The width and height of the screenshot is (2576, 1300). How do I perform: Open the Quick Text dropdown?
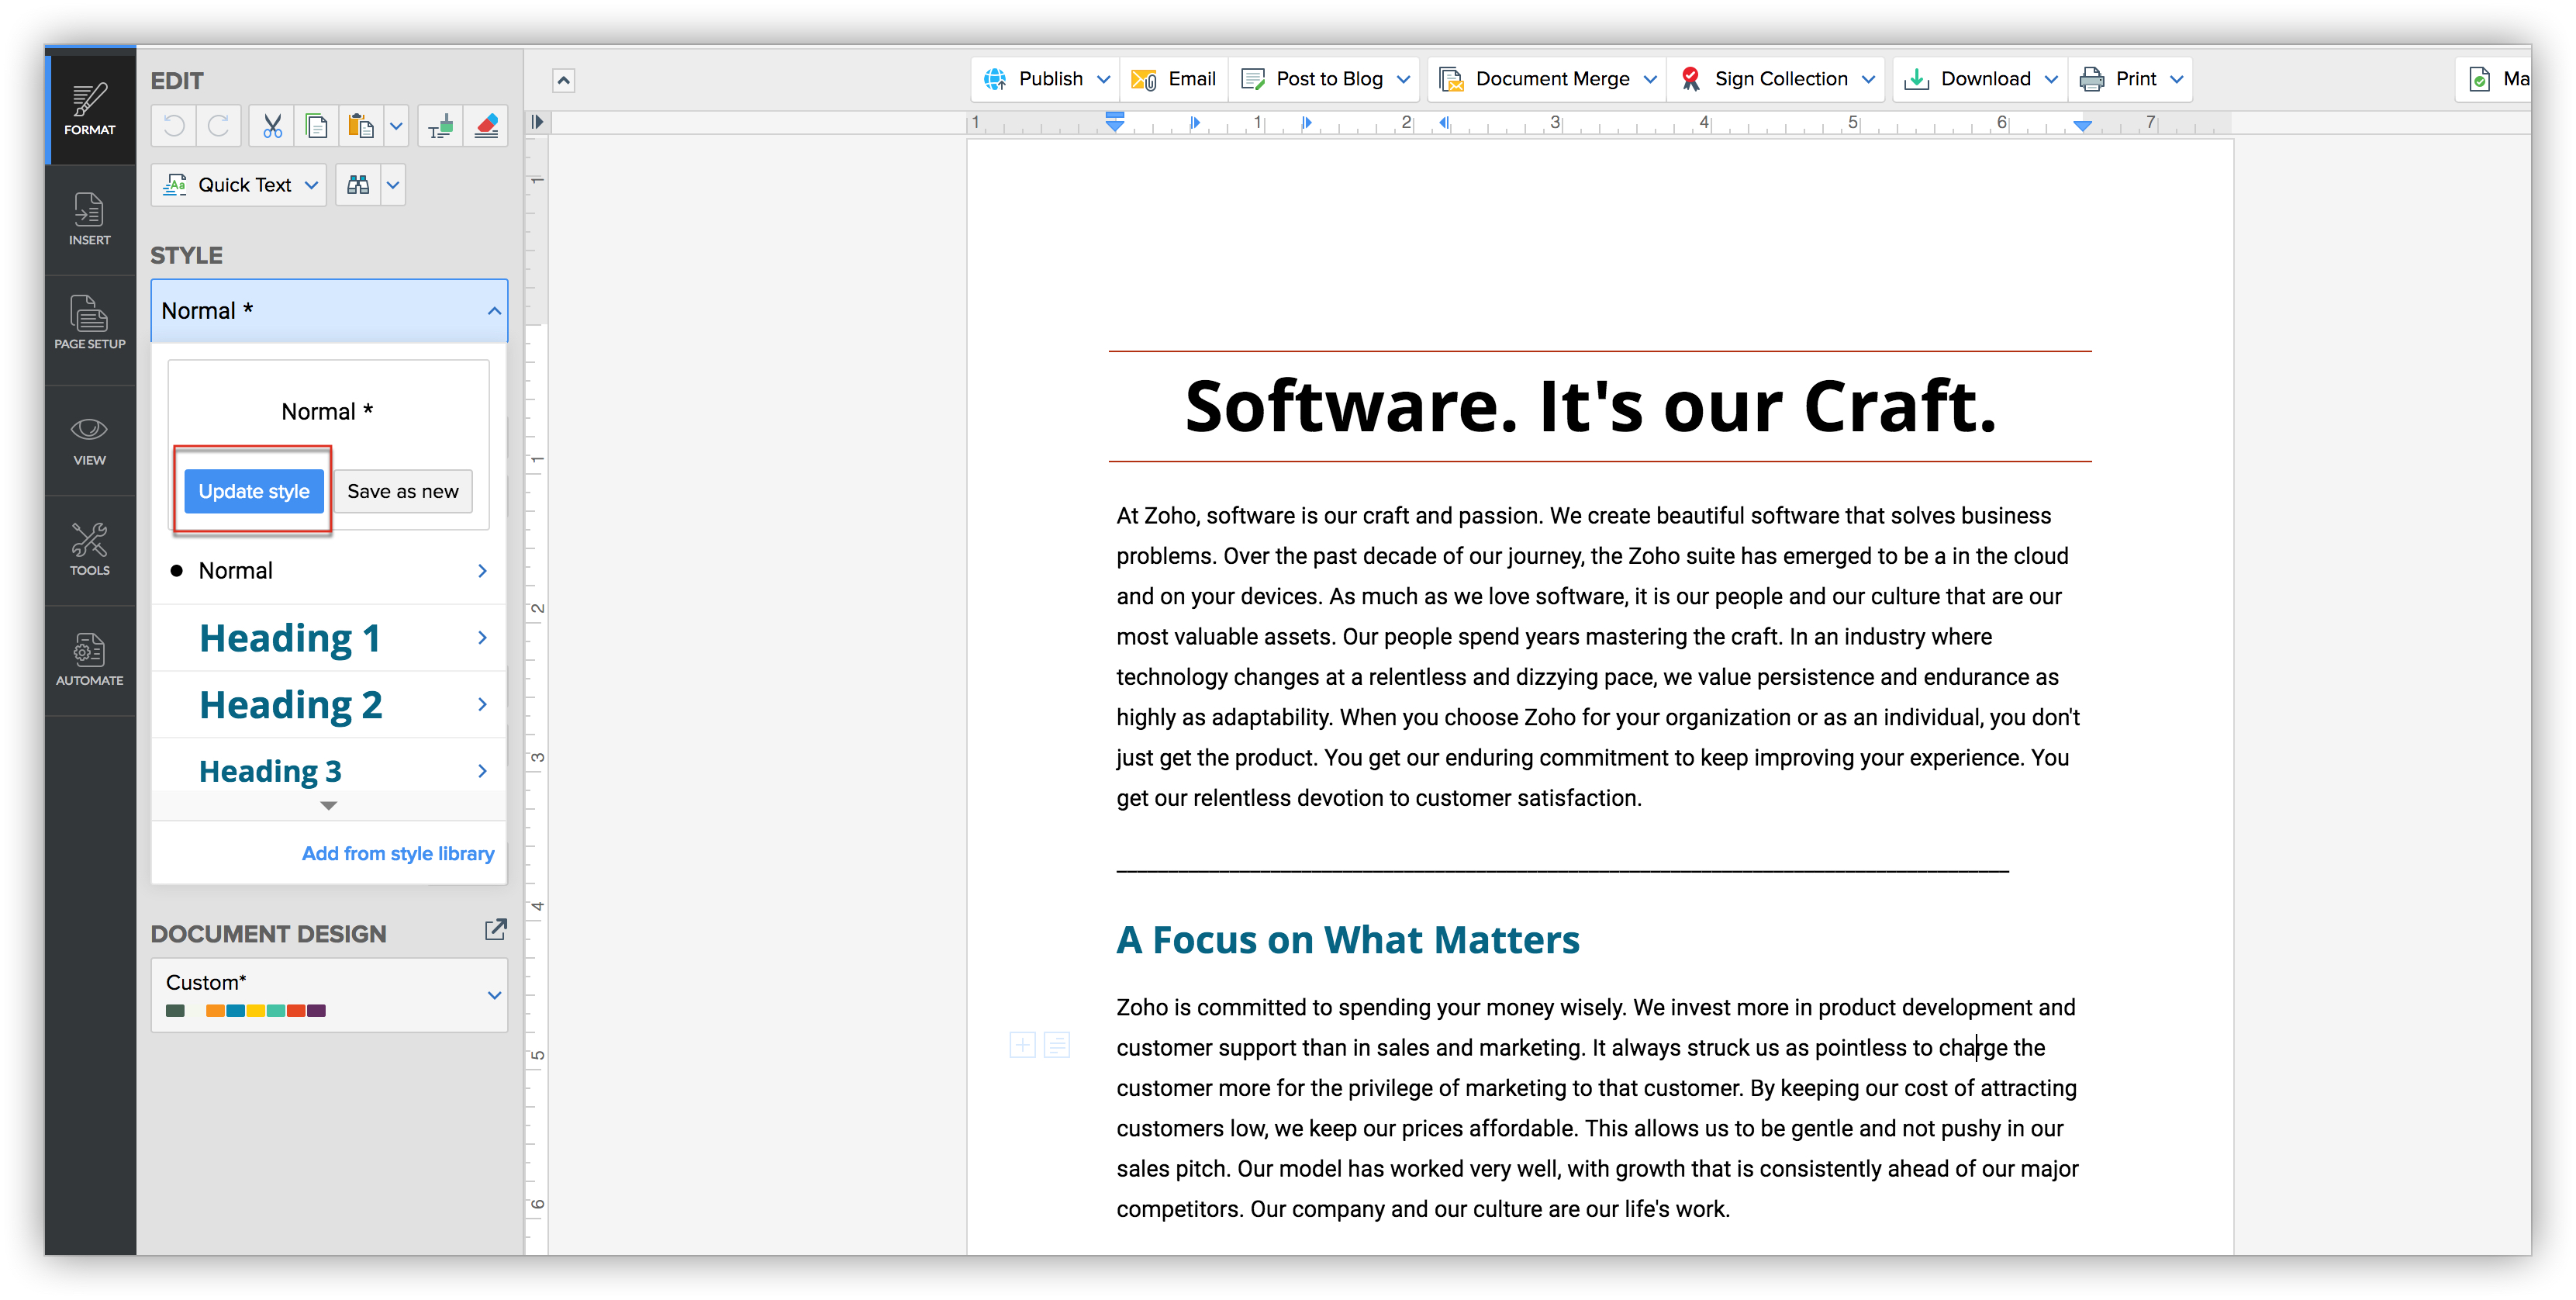pyautogui.click(x=239, y=185)
